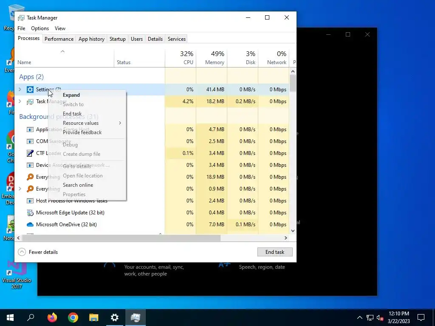Sort by the Disk column header
The height and width of the screenshot is (326, 435).
243,58
